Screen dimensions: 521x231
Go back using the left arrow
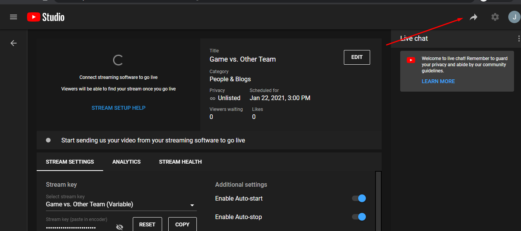coord(14,43)
